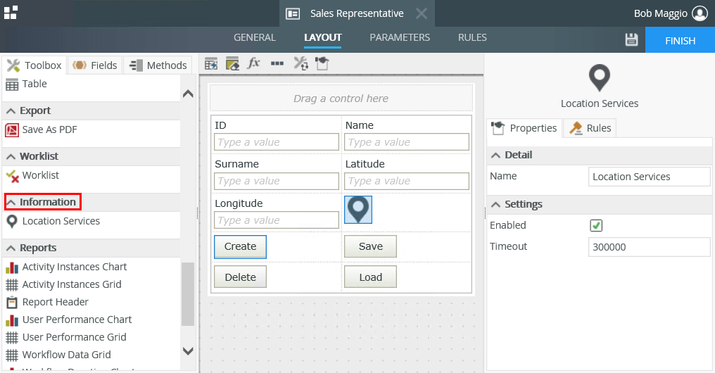The width and height of the screenshot is (715, 373).
Task: Click the Bob Maggio user avatar icon
Action: coord(699,13)
